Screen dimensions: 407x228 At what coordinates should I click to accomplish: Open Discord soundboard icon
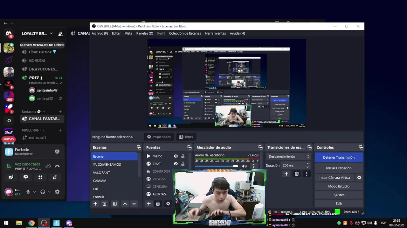tap(55, 177)
